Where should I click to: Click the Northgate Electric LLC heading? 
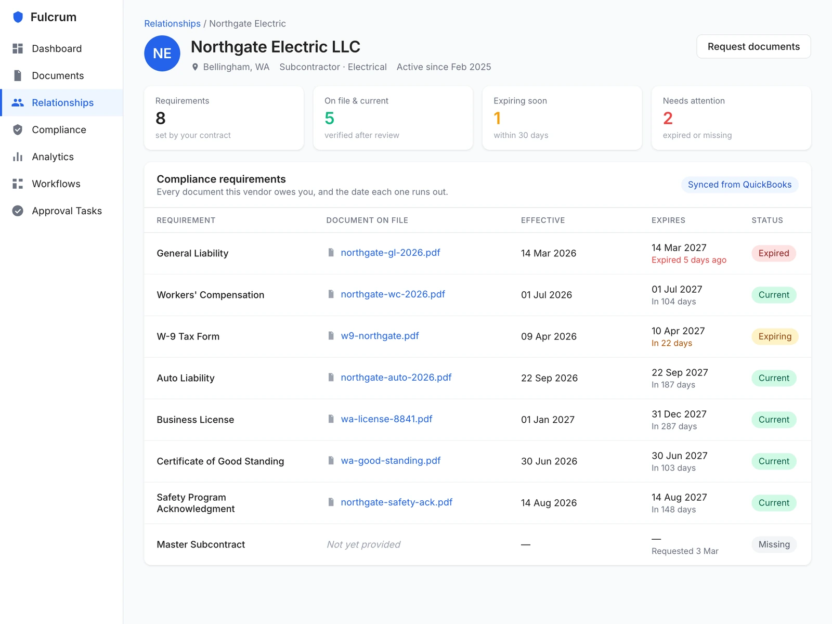[276, 47]
